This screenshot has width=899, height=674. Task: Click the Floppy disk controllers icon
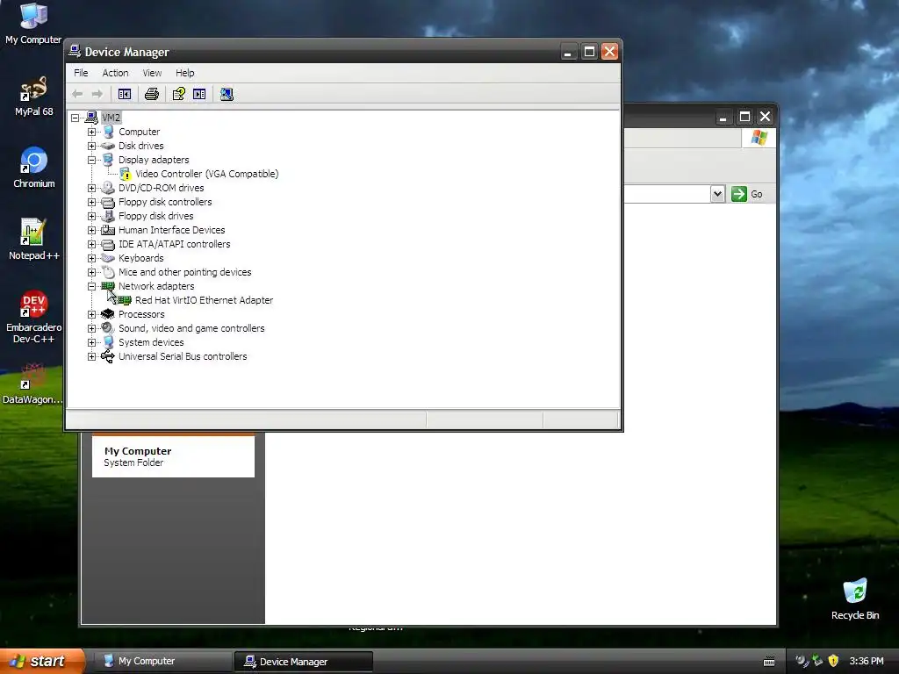coord(108,203)
